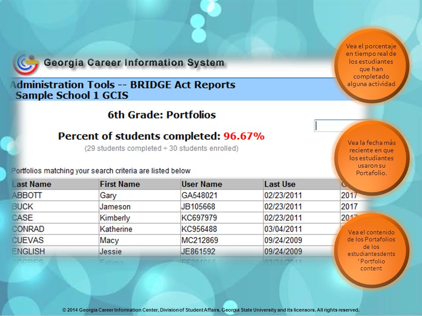Click the Sample School 1 GCIS text
This screenshot has width=422, height=316.
coord(72,95)
